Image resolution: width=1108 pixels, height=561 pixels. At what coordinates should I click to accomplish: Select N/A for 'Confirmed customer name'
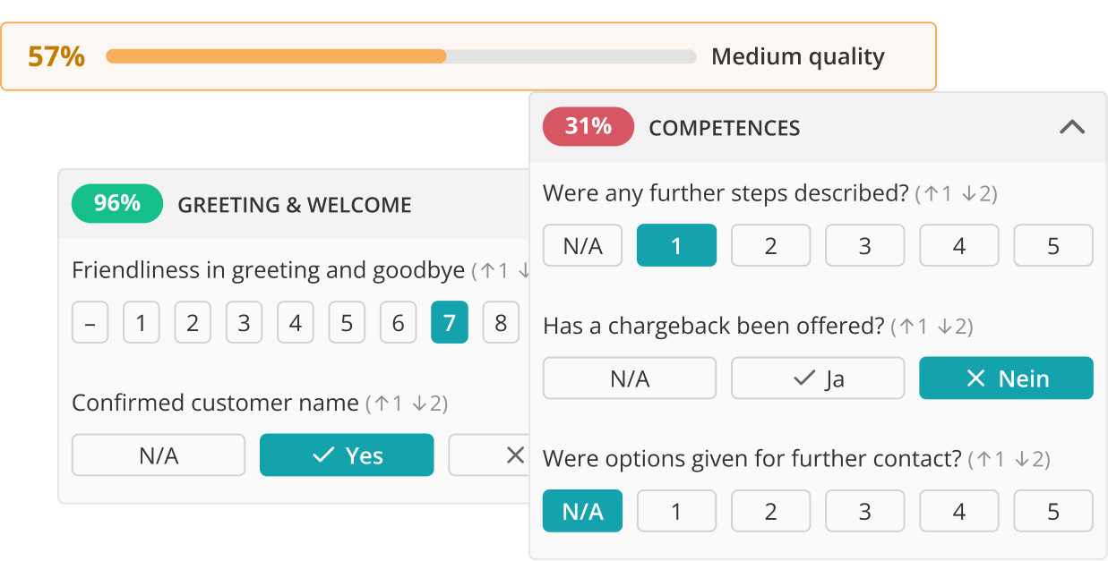(x=158, y=455)
